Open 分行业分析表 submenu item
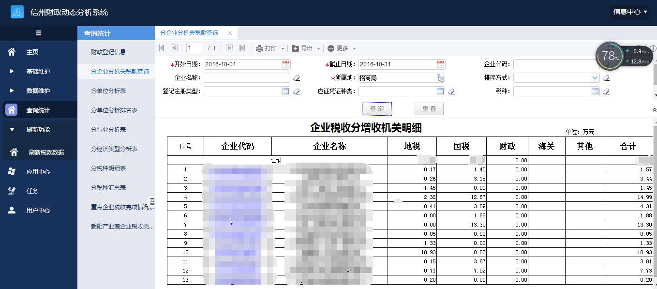 (x=108, y=130)
